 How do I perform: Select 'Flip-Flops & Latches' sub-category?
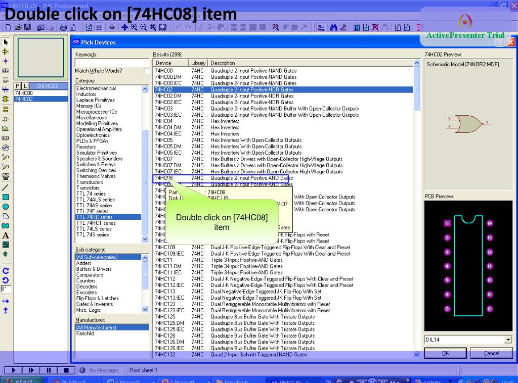point(108,298)
